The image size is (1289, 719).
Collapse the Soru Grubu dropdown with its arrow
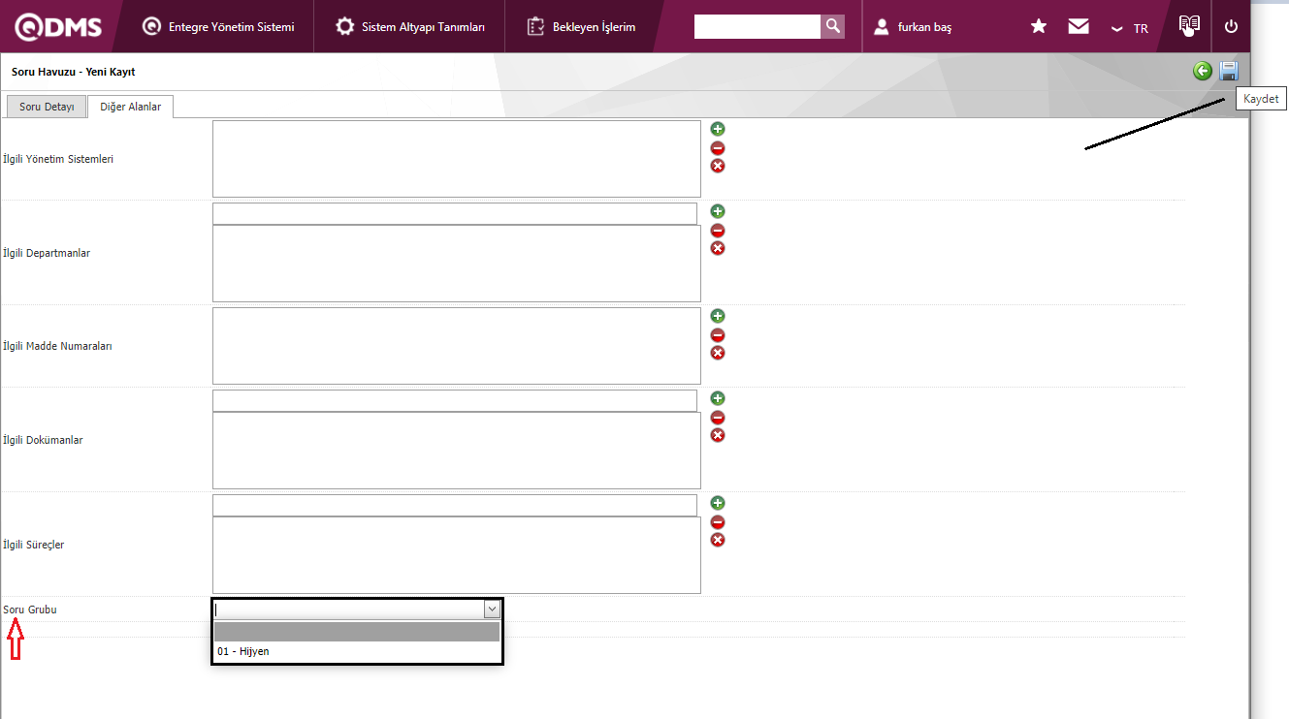pos(492,610)
